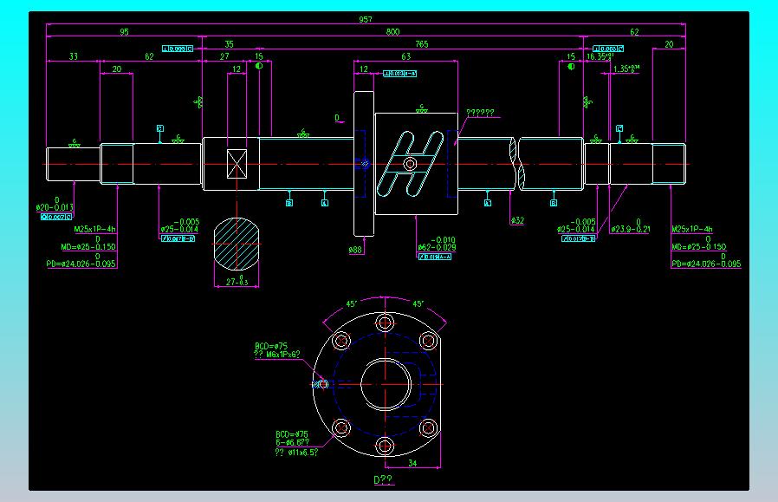Select the BCD=ø75 M6x1Px6 annotation

point(277,350)
